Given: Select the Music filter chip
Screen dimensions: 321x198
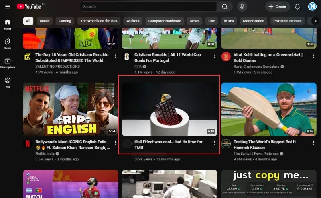Looking at the screenshot, I should (x=45, y=21).
